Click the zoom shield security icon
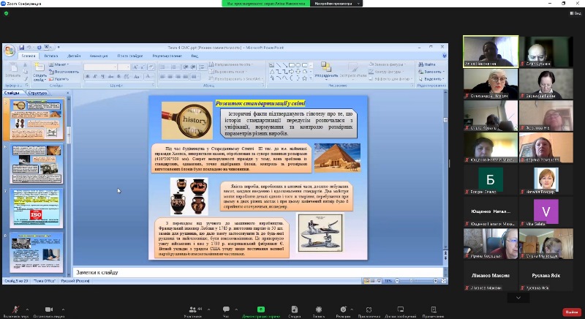Image resolution: width=585 pixels, height=319 pixels. [6, 12]
